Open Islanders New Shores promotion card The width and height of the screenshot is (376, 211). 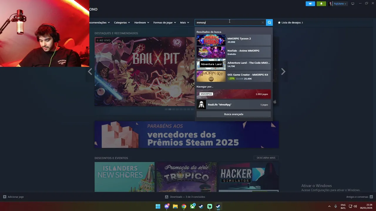125,177
